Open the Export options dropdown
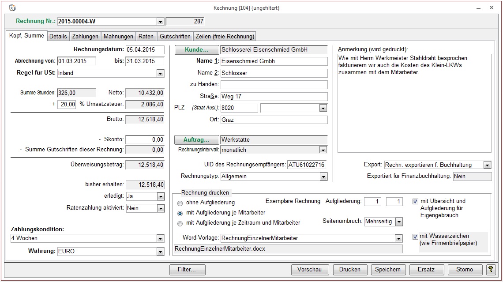This screenshot has width=503, height=282. coord(487,165)
